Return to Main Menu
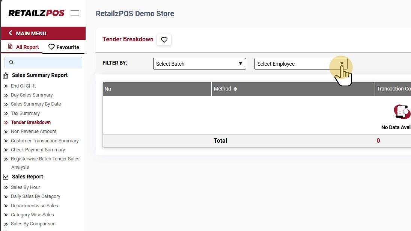 31,33
